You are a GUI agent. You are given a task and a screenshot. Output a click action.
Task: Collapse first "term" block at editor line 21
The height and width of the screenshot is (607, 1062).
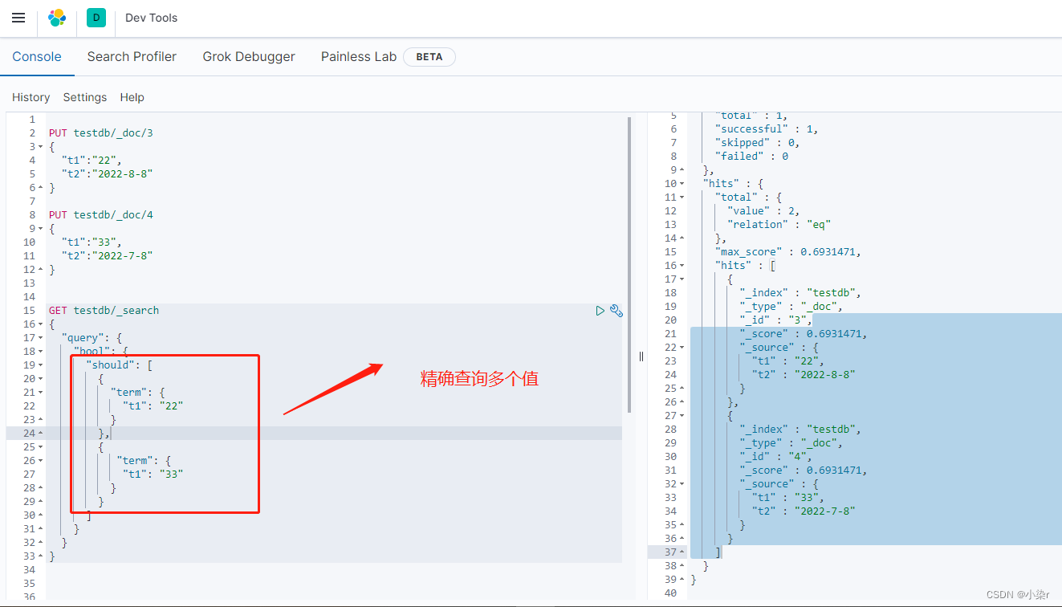(40, 393)
